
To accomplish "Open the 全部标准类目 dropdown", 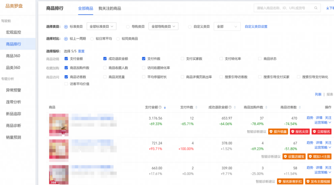I will click(x=102, y=26).
